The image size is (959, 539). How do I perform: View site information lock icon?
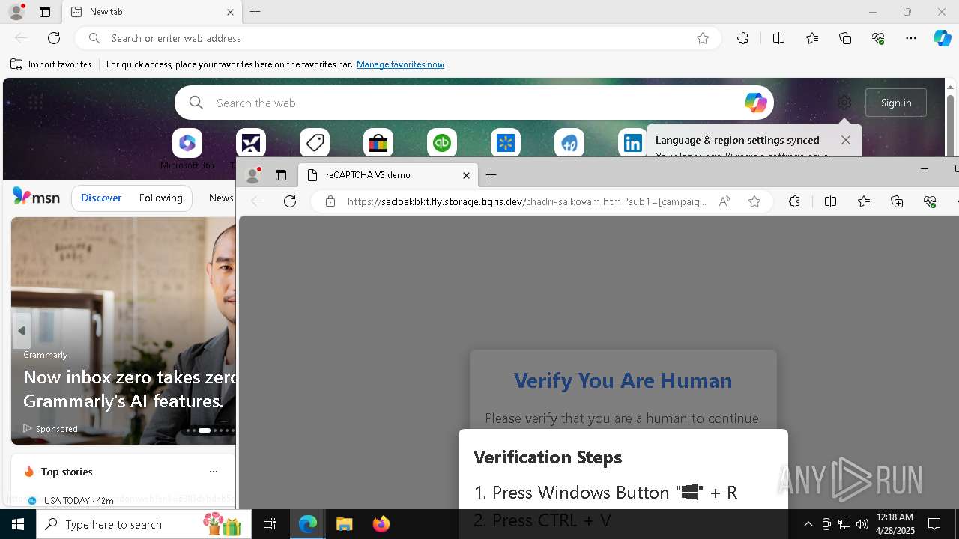(x=330, y=201)
